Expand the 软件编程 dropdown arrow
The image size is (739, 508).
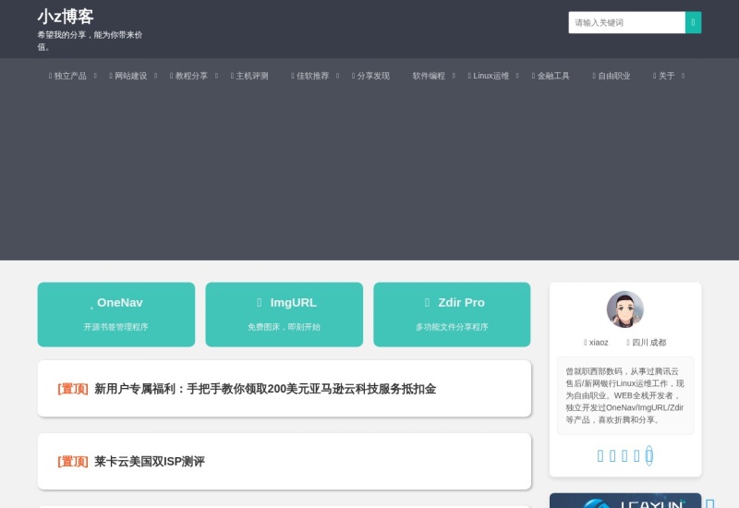(454, 76)
